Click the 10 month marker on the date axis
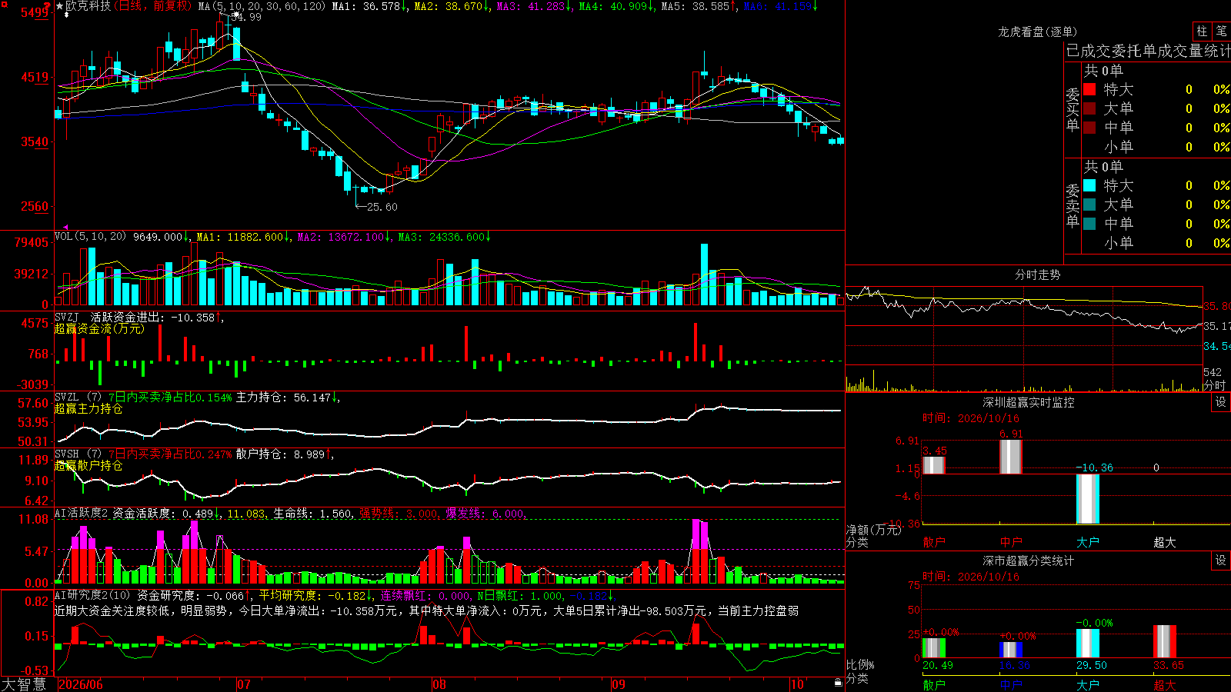The image size is (1231, 692). (x=797, y=684)
